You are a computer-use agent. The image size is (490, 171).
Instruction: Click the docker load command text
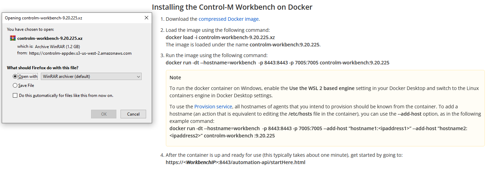(x=220, y=37)
